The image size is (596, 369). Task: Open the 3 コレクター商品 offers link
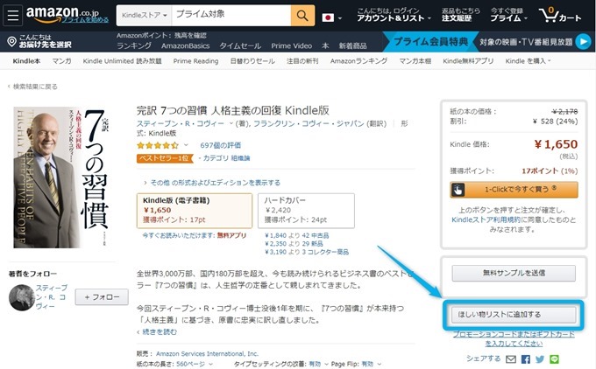tap(326, 252)
